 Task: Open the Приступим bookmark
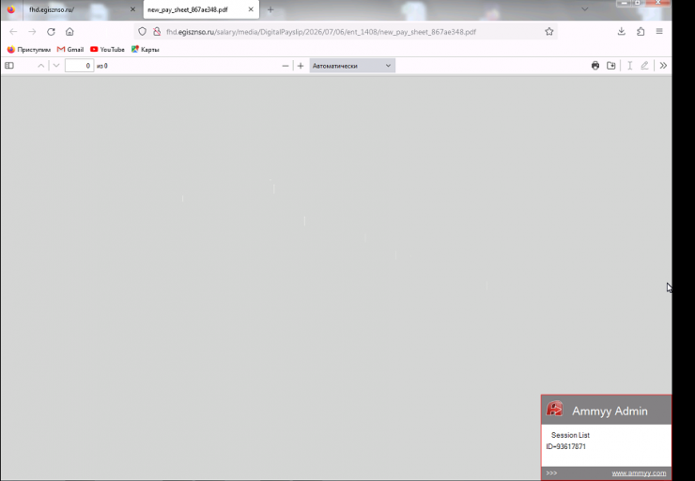(29, 49)
